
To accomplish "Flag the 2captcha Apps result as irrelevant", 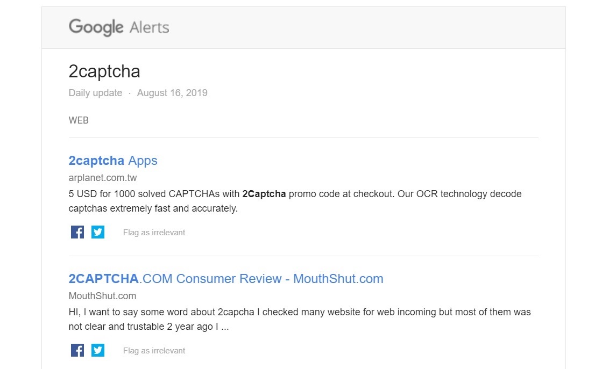I will coord(154,233).
